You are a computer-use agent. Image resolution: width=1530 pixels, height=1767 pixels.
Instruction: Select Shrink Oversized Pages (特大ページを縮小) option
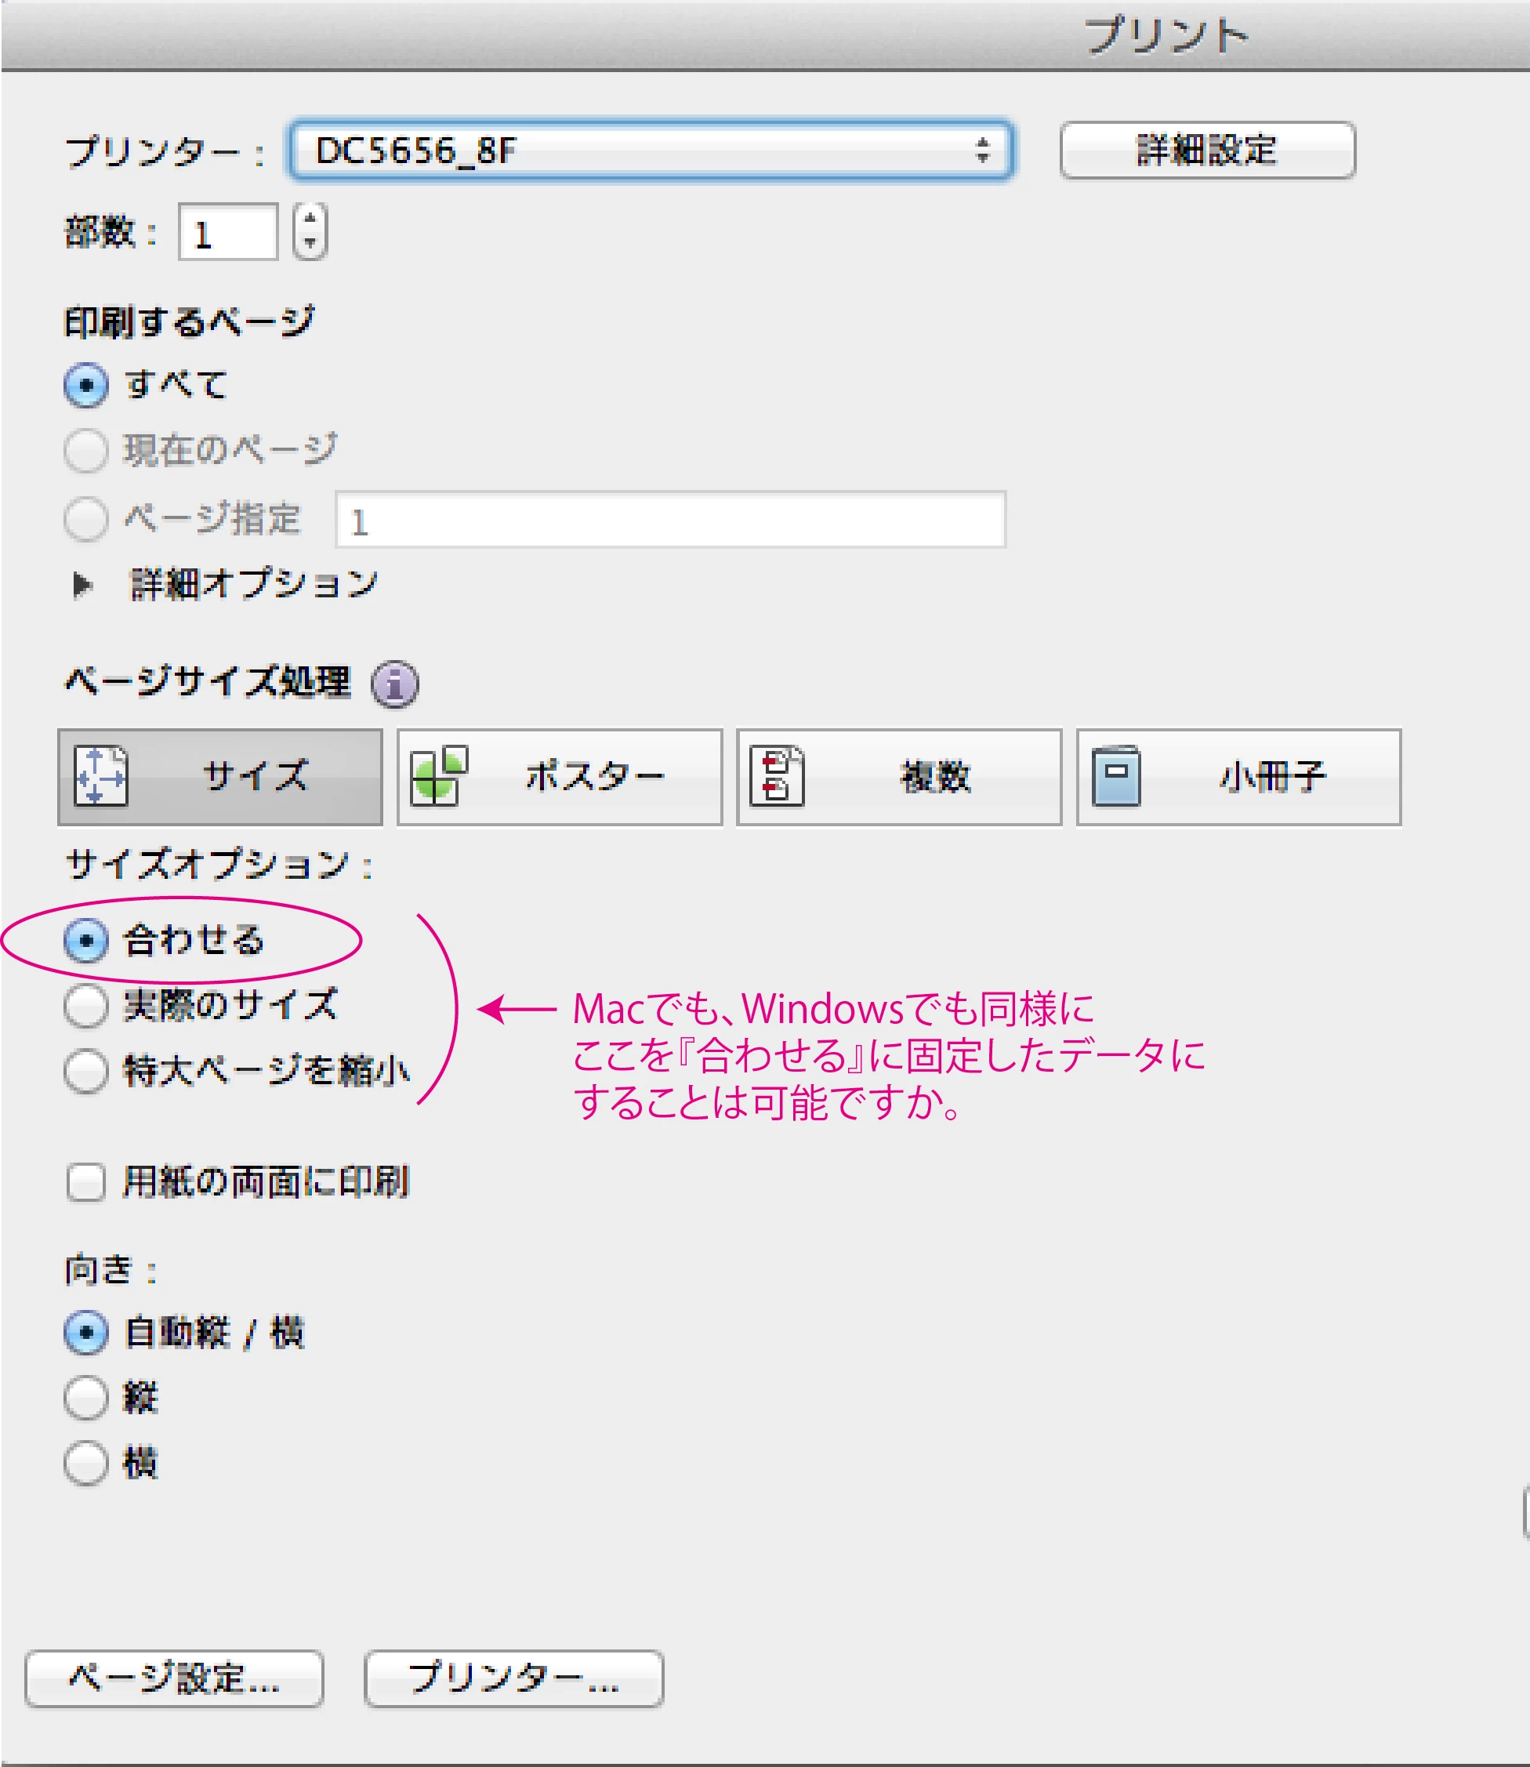click(x=86, y=1070)
